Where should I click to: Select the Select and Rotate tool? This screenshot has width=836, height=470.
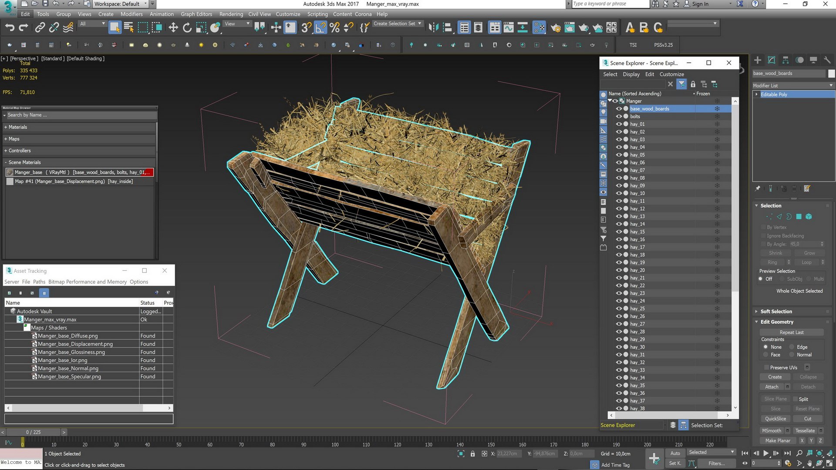click(x=187, y=27)
